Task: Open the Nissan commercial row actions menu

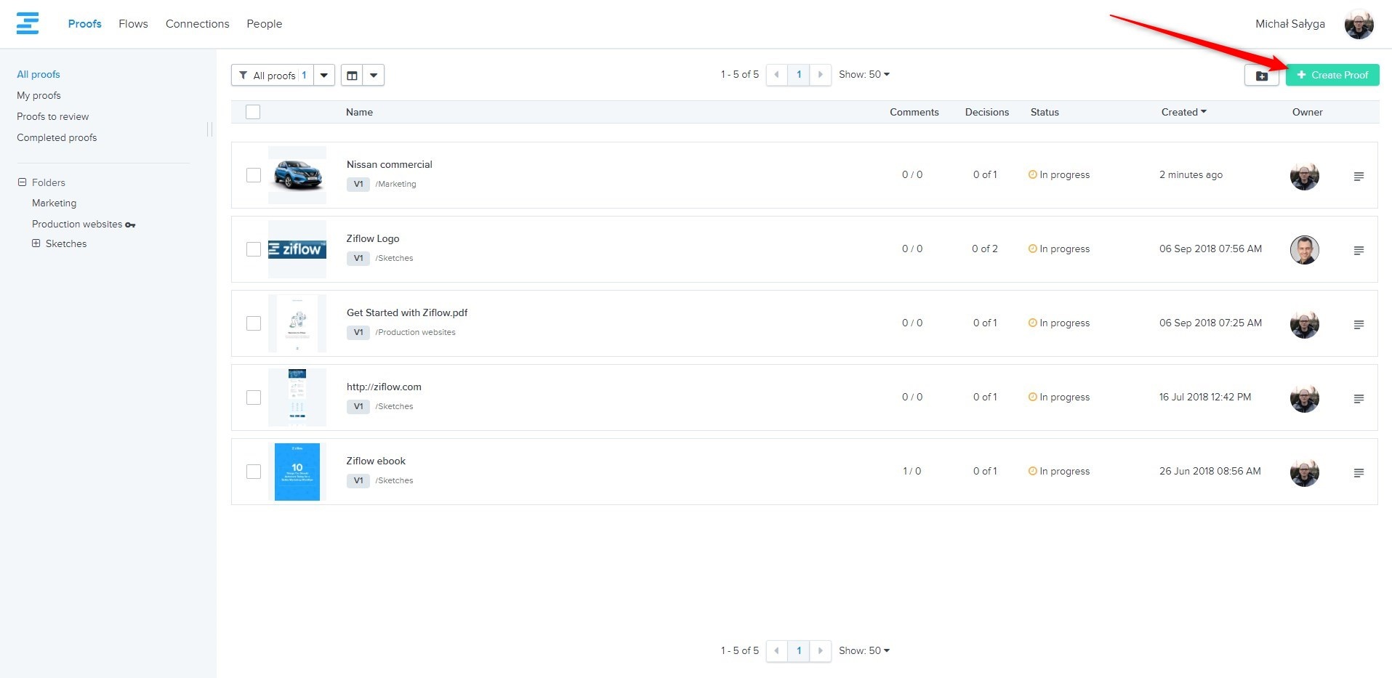Action: pos(1358,177)
